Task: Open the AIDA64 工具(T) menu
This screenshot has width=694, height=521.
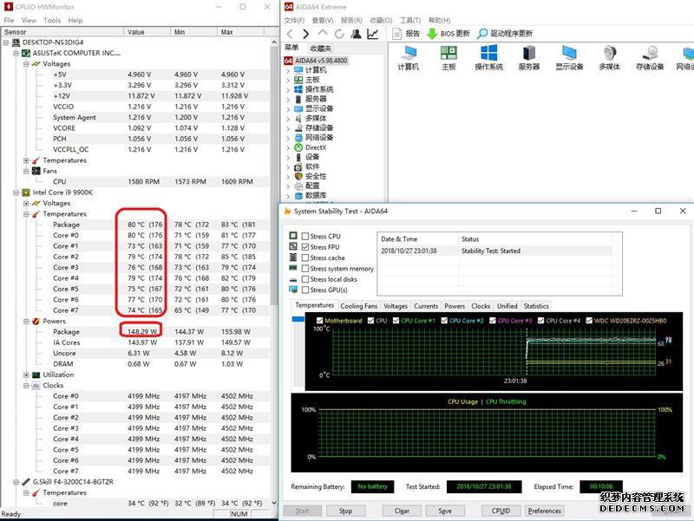Action: (410, 20)
